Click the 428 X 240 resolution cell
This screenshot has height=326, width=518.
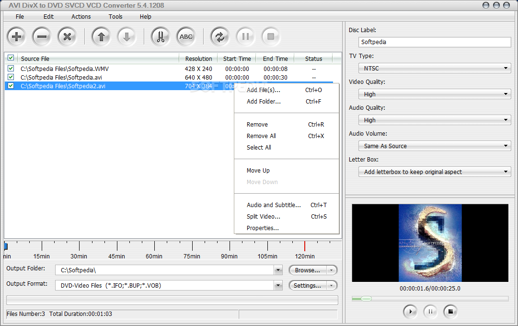198,69
